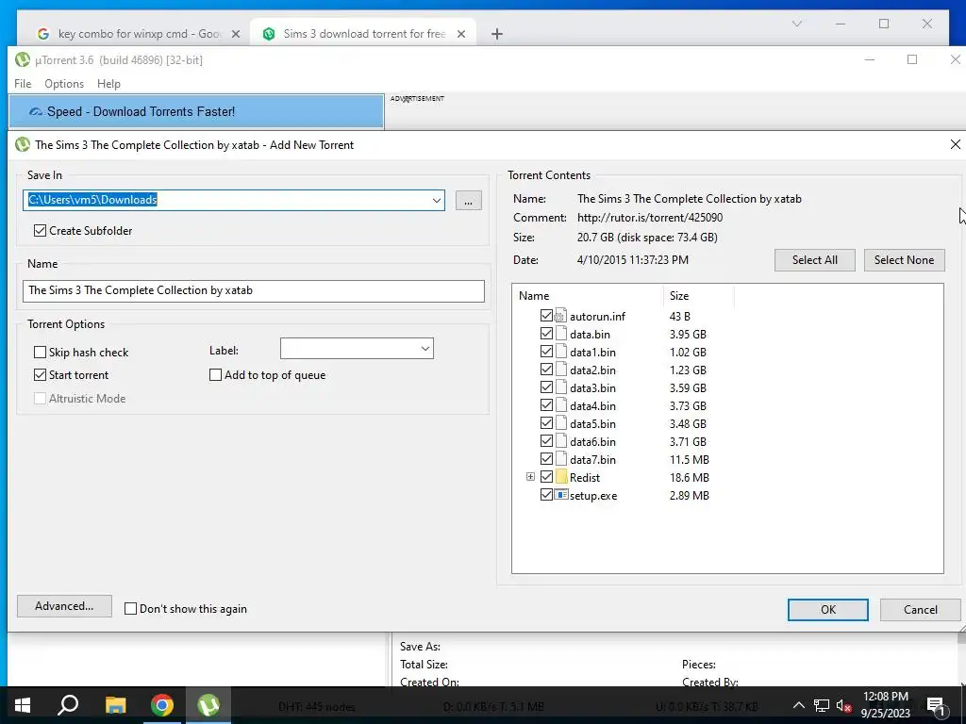Click the Cancel button
The height and width of the screenshot is (724, 966).
pyautogui.click(x=921, y=610)
